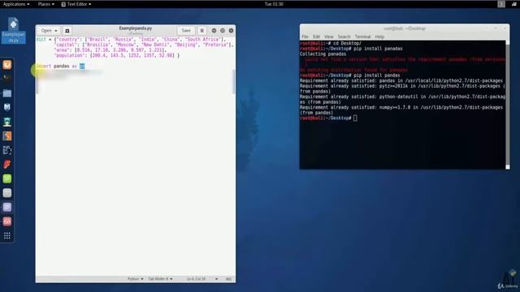Click the "area" values line in the editor

point(110,50)
